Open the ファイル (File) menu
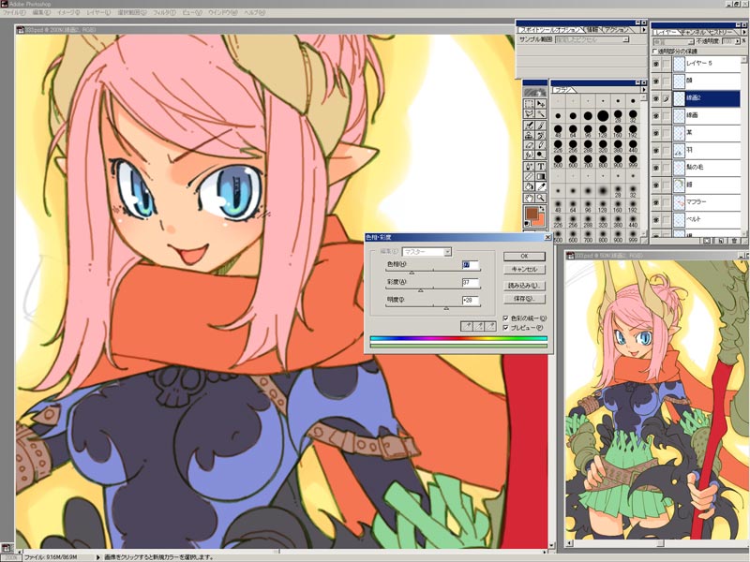Viewport: 750px width, 562px height. tap(14, 12)
